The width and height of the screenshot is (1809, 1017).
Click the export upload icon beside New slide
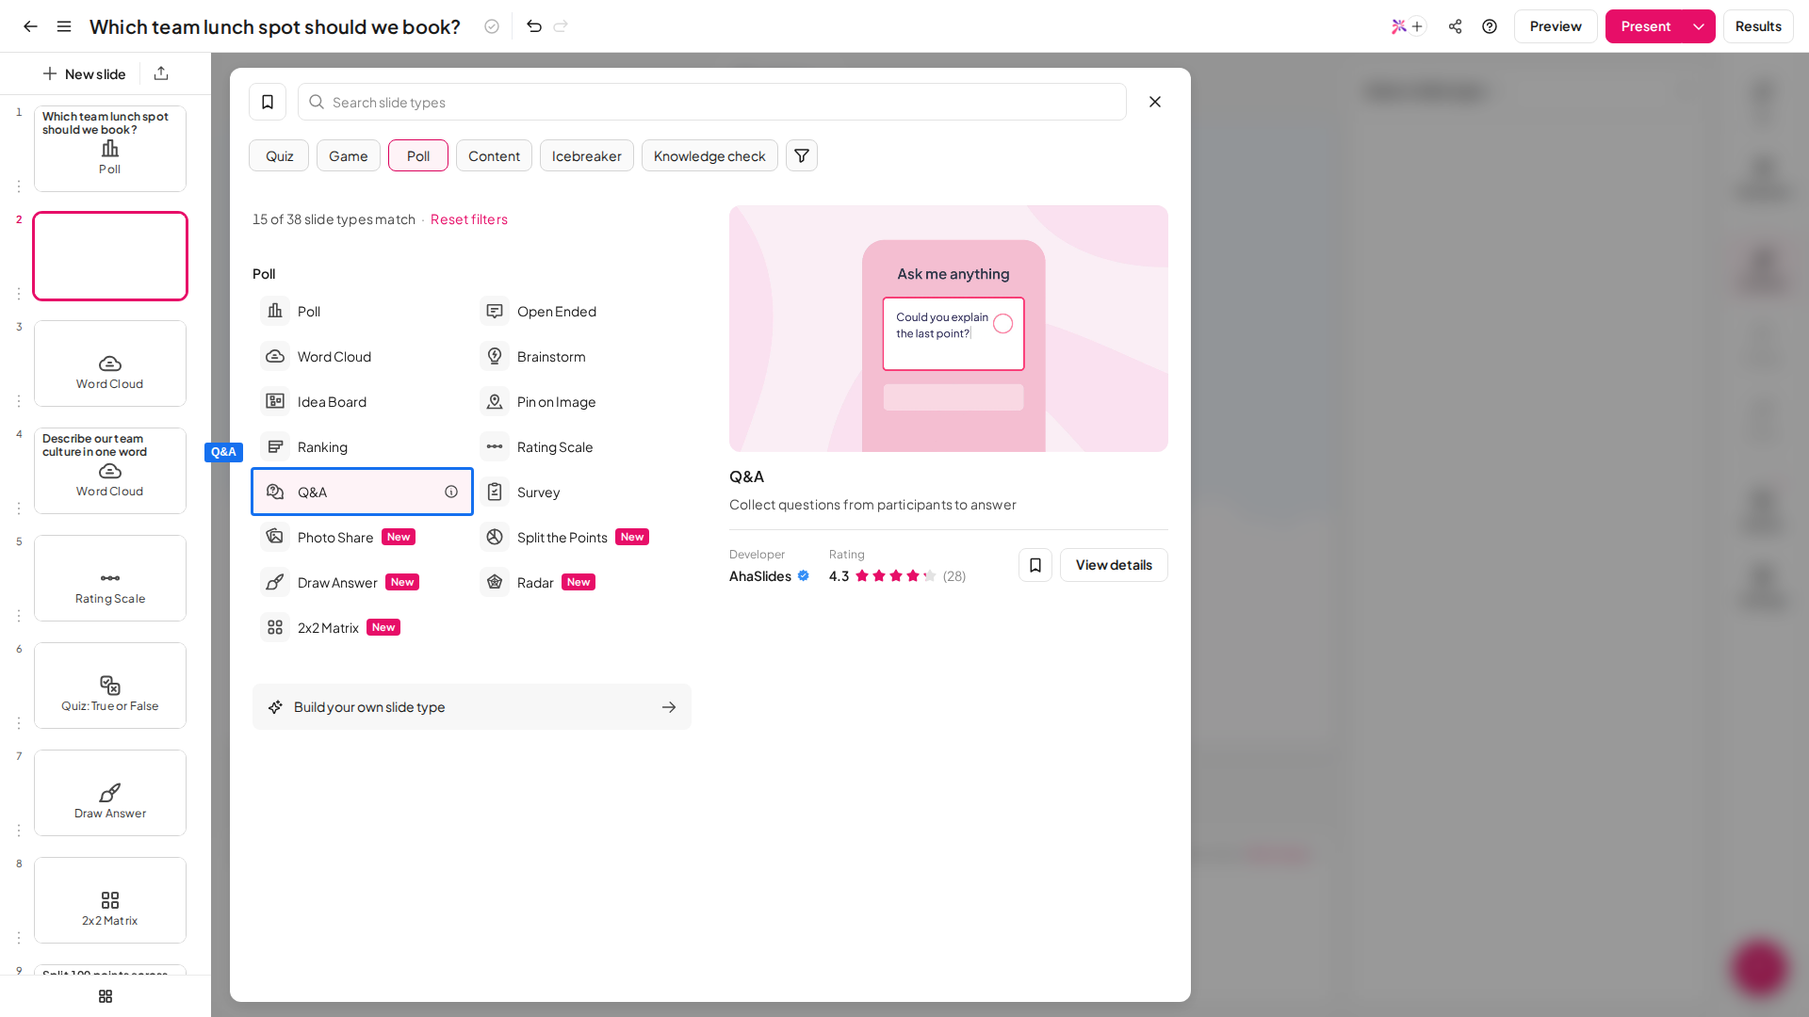[x=161, y=73]
